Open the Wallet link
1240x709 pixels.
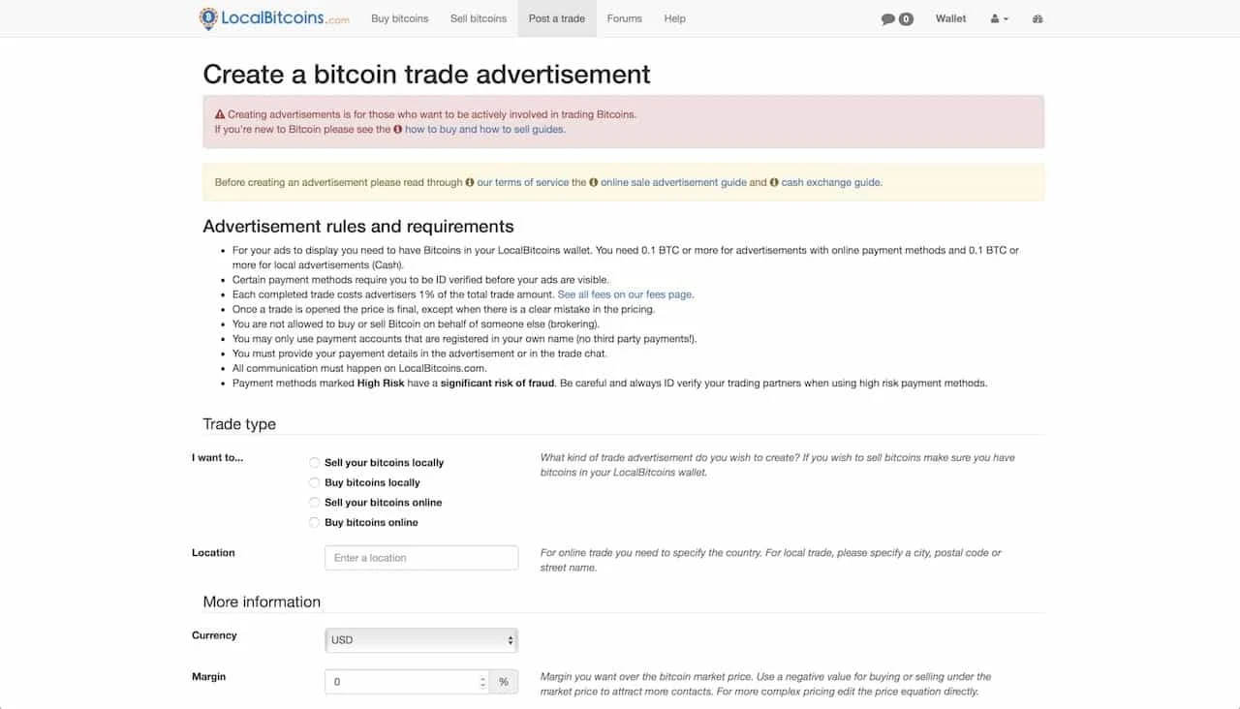click(950, 18)
